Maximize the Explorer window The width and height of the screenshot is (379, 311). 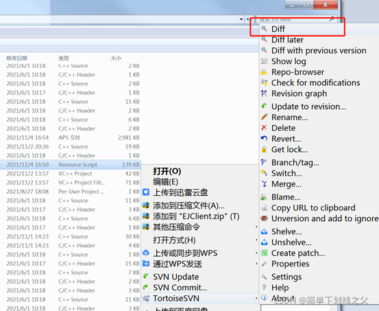click(x=306, y=5)
